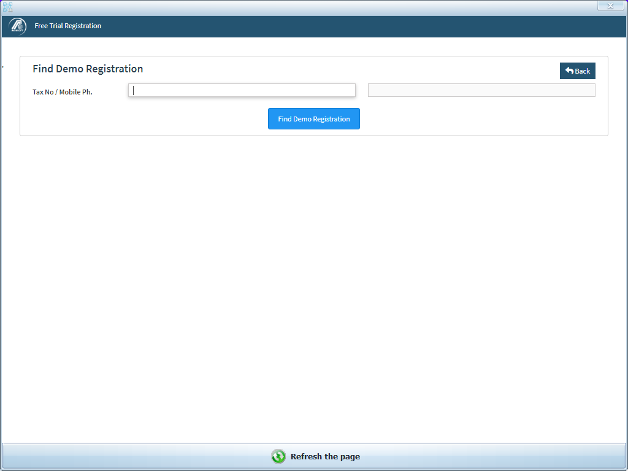
Task: Click the "Free Trial Registration" header text
Action: 67,26
